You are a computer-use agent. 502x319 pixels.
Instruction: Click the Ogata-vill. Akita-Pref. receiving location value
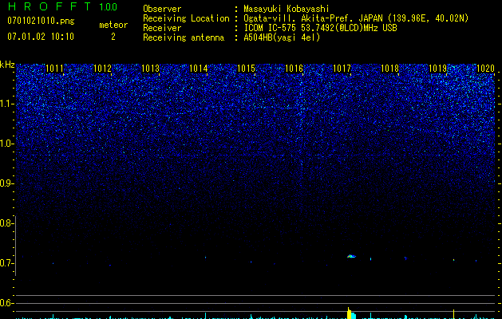[x=356, y=18]
